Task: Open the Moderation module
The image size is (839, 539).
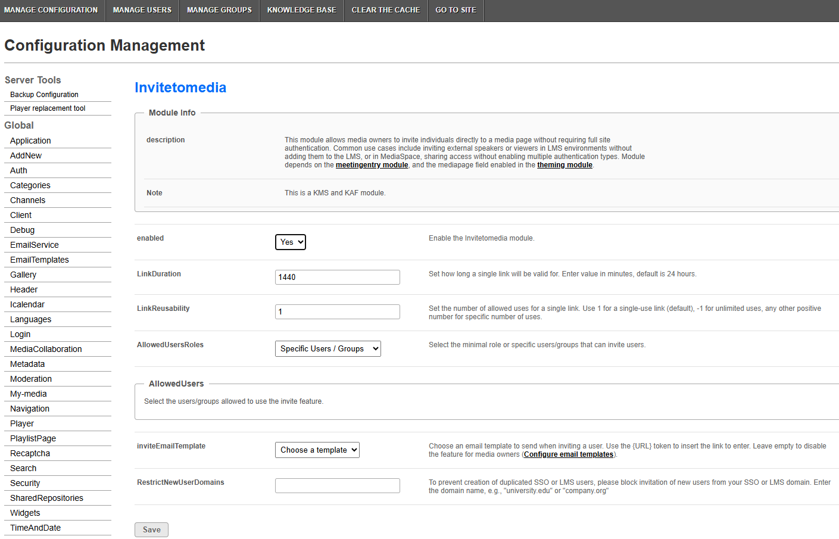Action: point(31,379)
